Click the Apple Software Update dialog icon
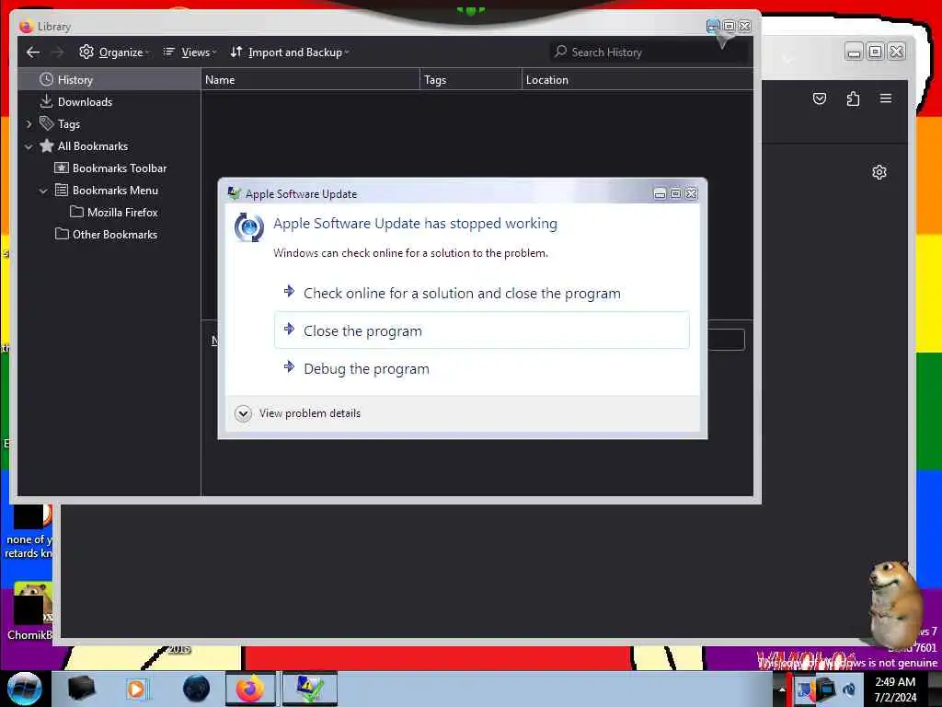The image size is (942, 707). coord(248,227)
